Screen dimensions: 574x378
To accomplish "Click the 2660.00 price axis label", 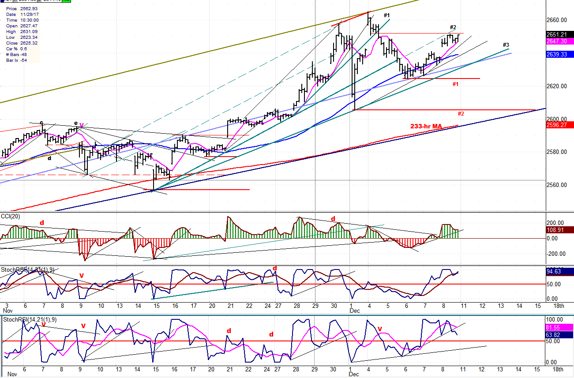I will click(557, 20).
